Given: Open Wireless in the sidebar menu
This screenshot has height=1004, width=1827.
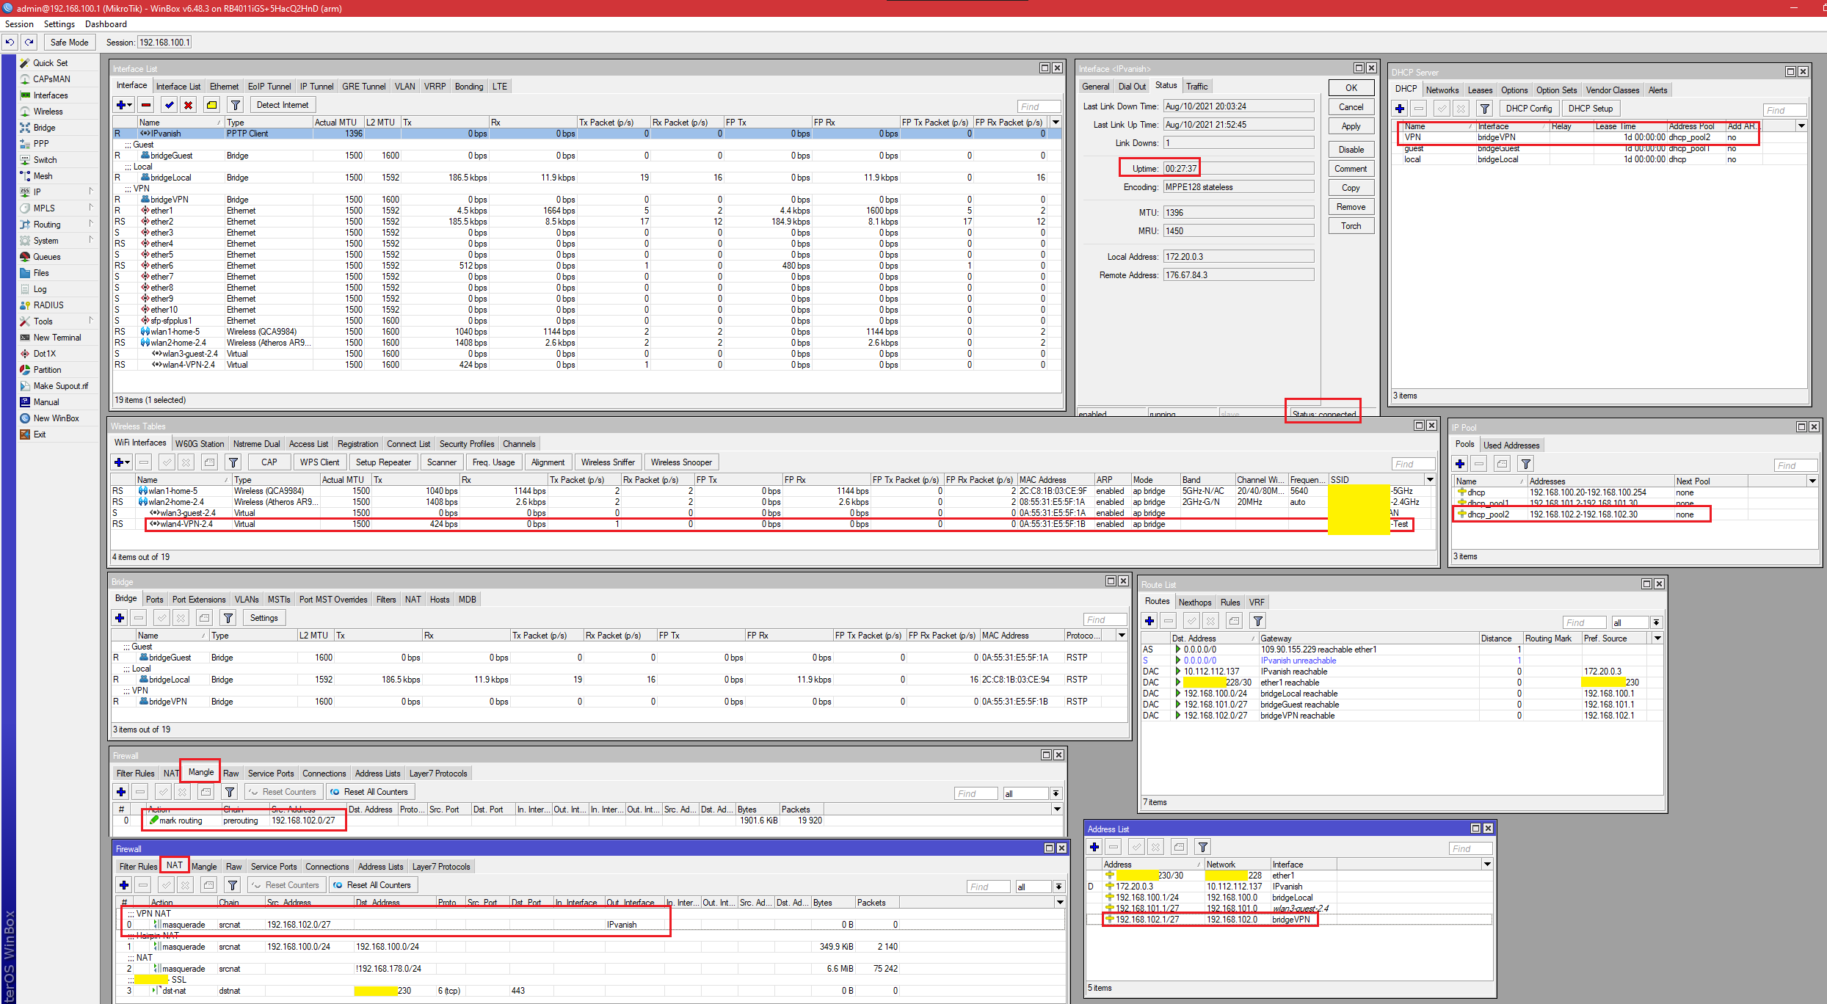Looking at the screenshot, I should (x=48, y=112).
